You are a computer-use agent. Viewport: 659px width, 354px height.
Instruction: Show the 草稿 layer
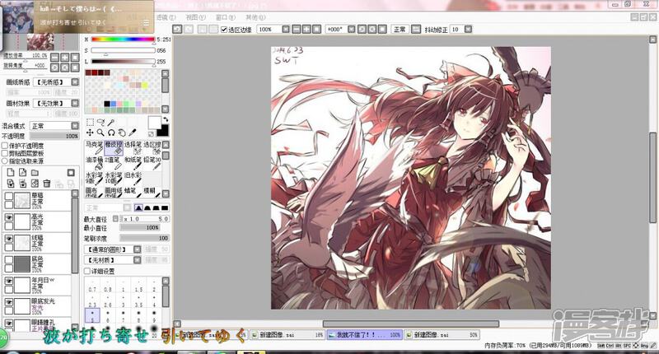pyautogui.click(x=8, y=196)
